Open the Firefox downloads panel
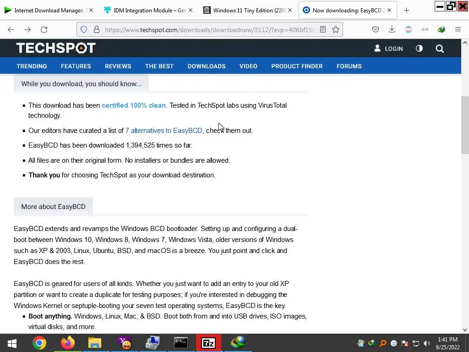This screenshot has height=352, width=469. (x=392, y=29)
